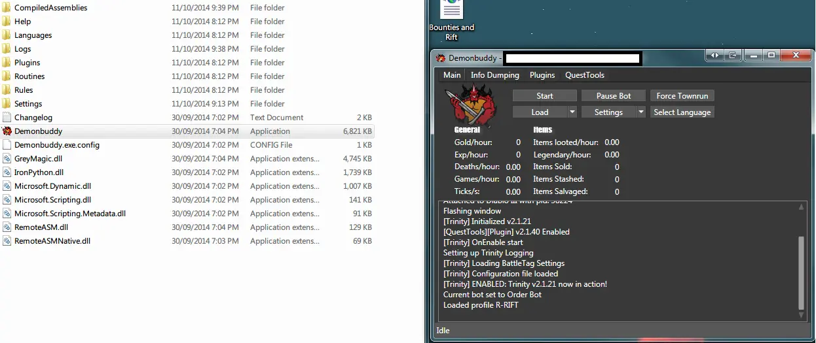This screenshot has width=816, height=343.
Task: Click the Force Townrun button
Action: click(x=682, y=96)
